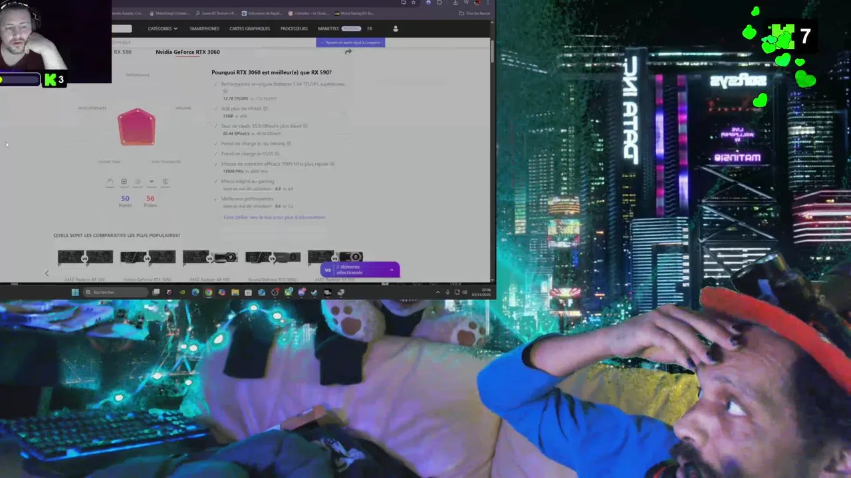The width and height of the screenshot is (851, 478).
Task: Click the carousel previous arrow
Action: tap(47, 273)
